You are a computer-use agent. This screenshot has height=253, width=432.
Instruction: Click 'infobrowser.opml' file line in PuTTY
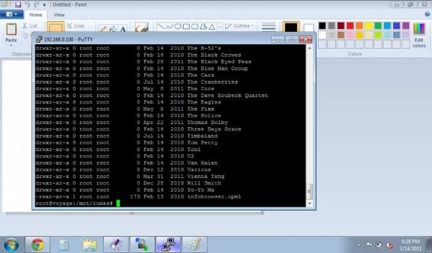coord(138,197)
